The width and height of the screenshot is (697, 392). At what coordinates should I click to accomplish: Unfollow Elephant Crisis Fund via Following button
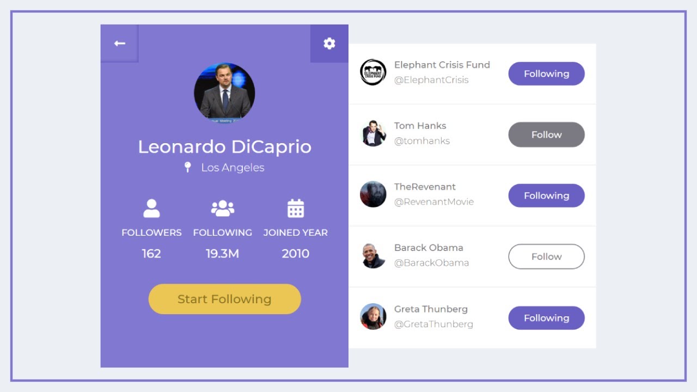(x=546, y=73)
